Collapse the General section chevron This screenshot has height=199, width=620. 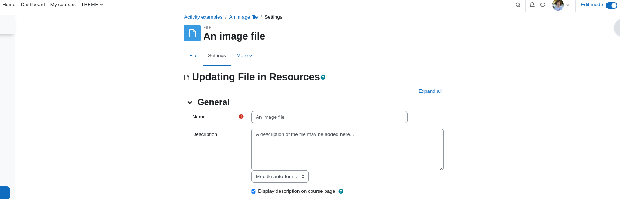pos(190,103)
